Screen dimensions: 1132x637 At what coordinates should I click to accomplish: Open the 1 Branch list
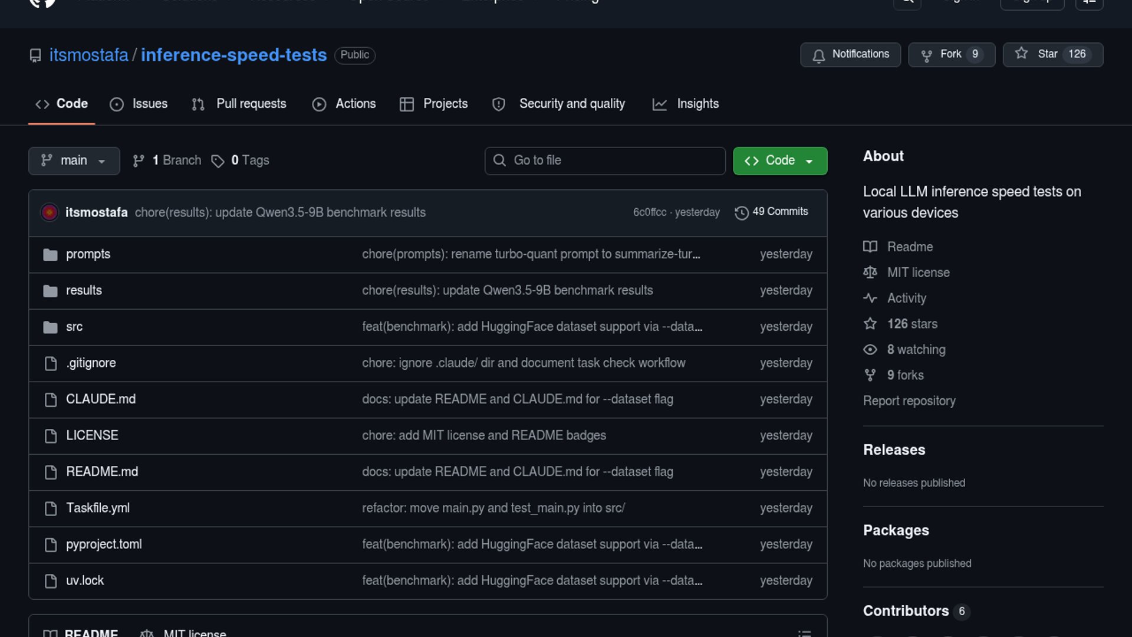167,160
